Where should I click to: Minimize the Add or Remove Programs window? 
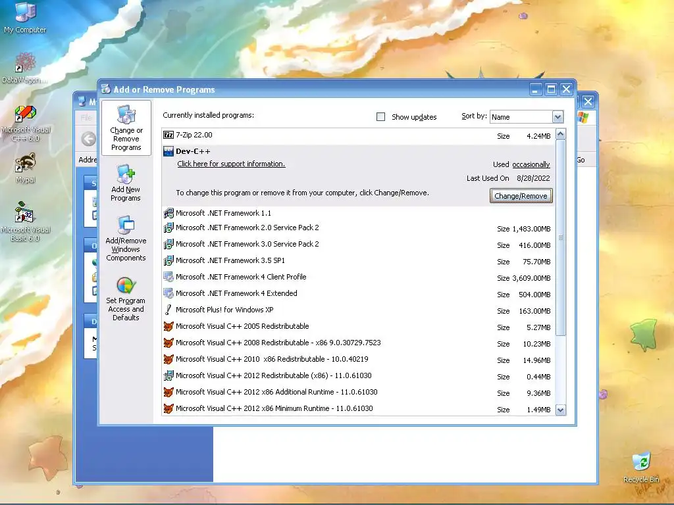[536, 89]
